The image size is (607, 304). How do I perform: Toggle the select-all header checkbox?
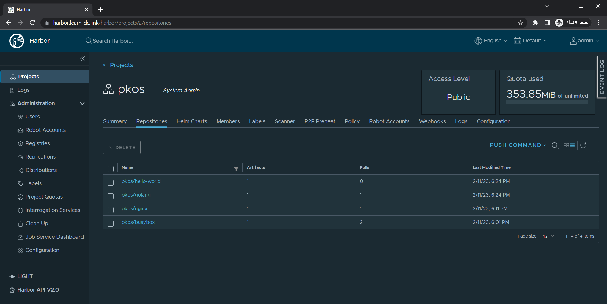(x=111, y=169)
